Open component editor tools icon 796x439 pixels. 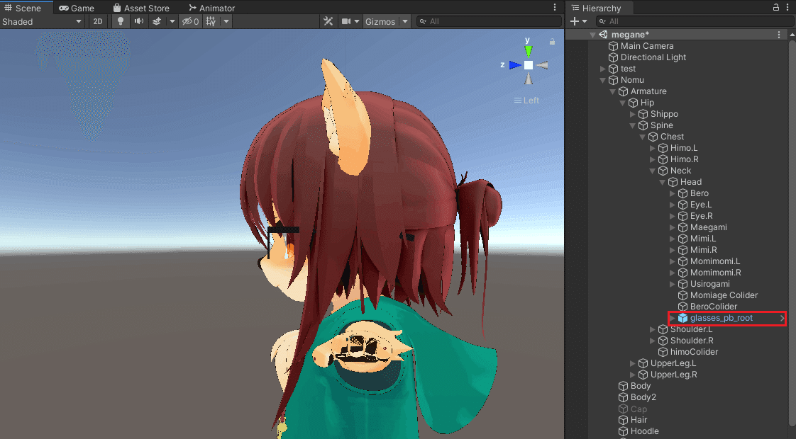point(328,21)
